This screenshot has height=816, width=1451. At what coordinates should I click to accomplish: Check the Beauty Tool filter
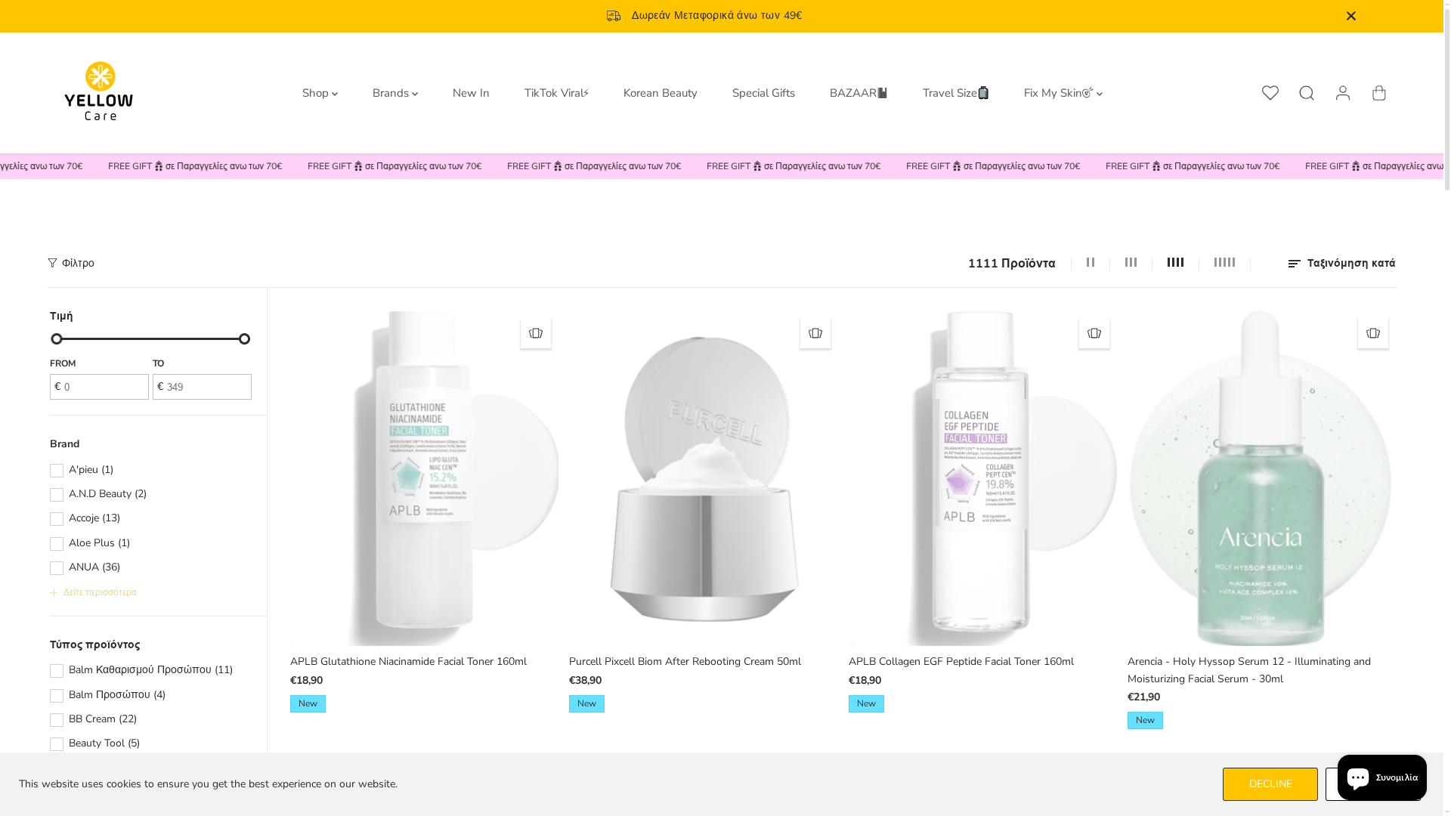point(57,744)
